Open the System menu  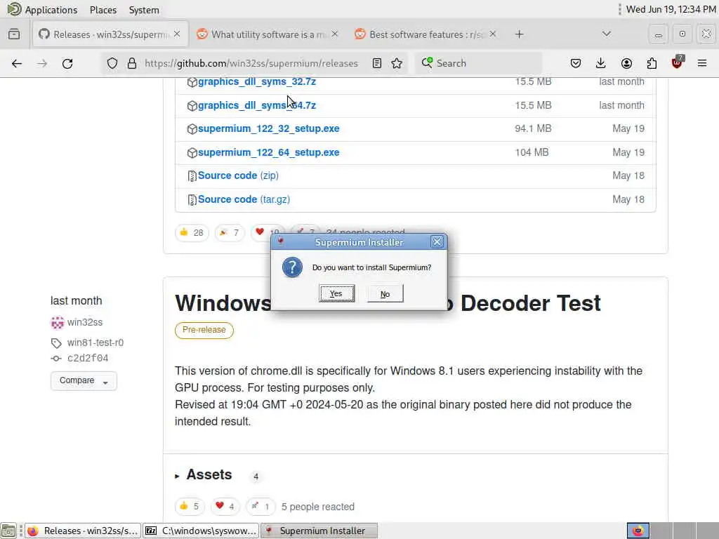tap(144, 10)
